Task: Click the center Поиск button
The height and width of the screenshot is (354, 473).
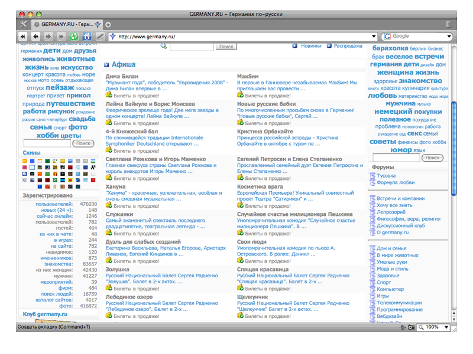Action: [226, 47]
